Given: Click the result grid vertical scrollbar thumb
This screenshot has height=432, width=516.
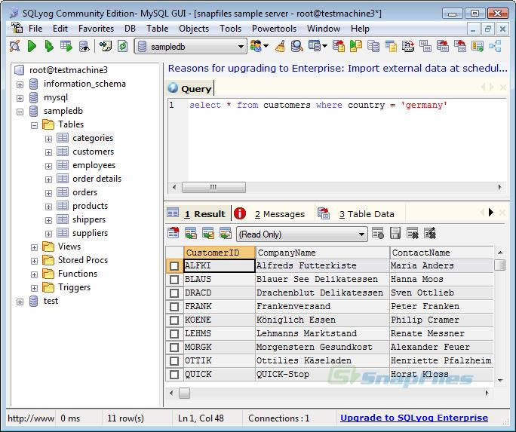Looking at the screenshot, I should (500, 265).
